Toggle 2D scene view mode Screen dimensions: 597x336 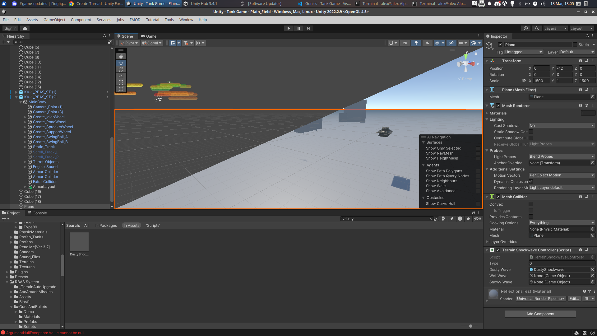(405, 43)
